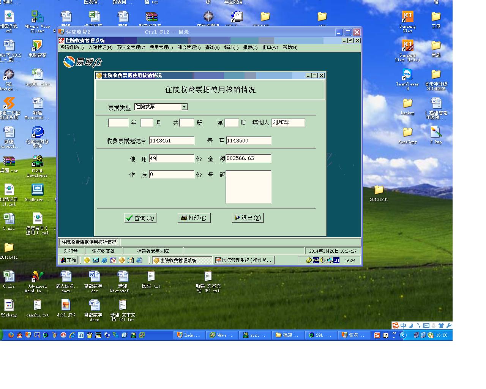This screenshot has height=389, width=486.
Task: Click the Samsung Kies desktop icon
Action: [x=407, y=21]
